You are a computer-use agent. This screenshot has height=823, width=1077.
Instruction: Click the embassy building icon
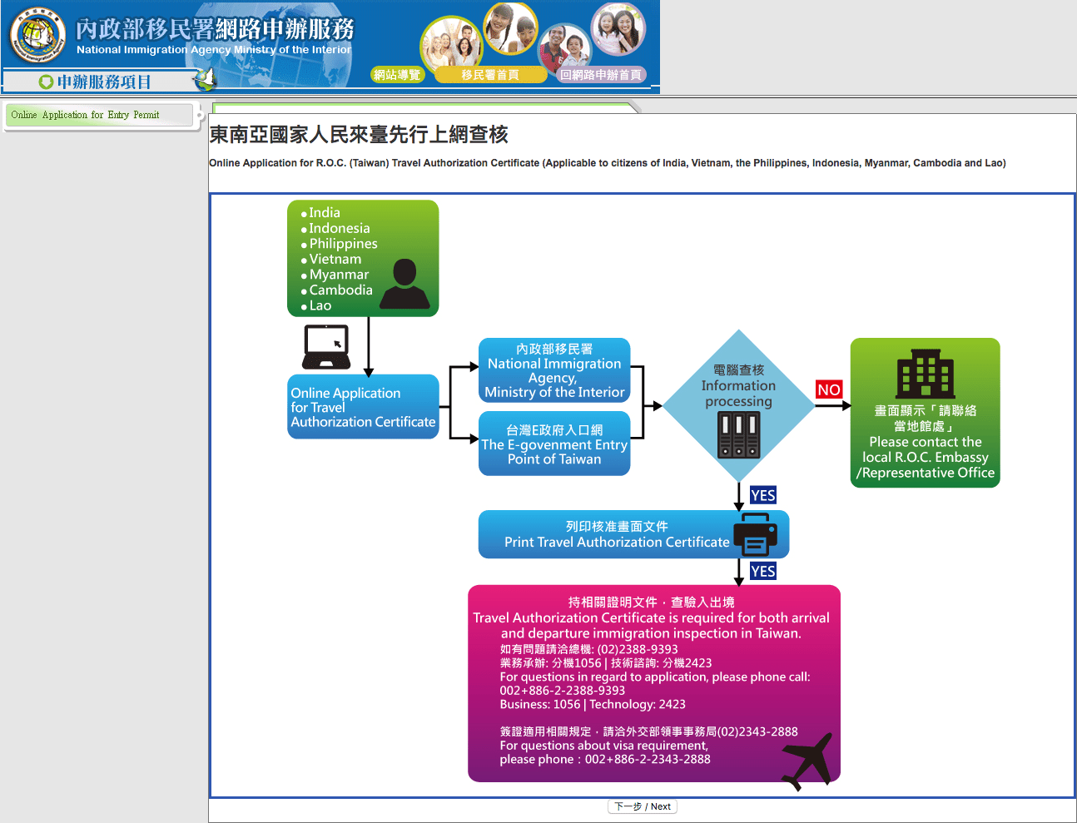tap(925, 374)
